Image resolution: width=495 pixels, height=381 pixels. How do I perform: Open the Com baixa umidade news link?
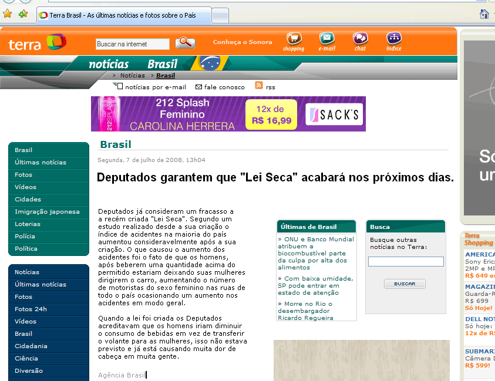[315, 286]
